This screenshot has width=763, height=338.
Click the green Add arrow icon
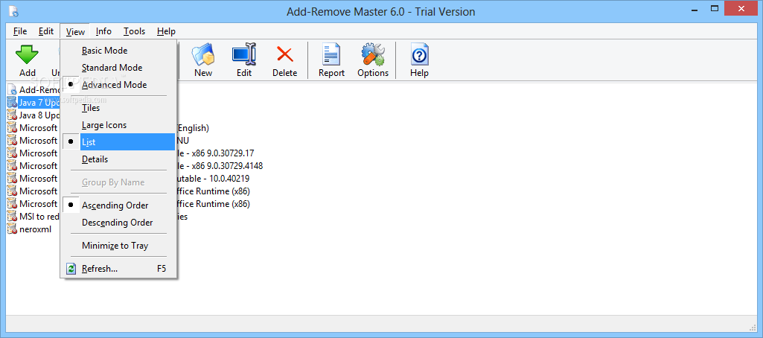28,54
